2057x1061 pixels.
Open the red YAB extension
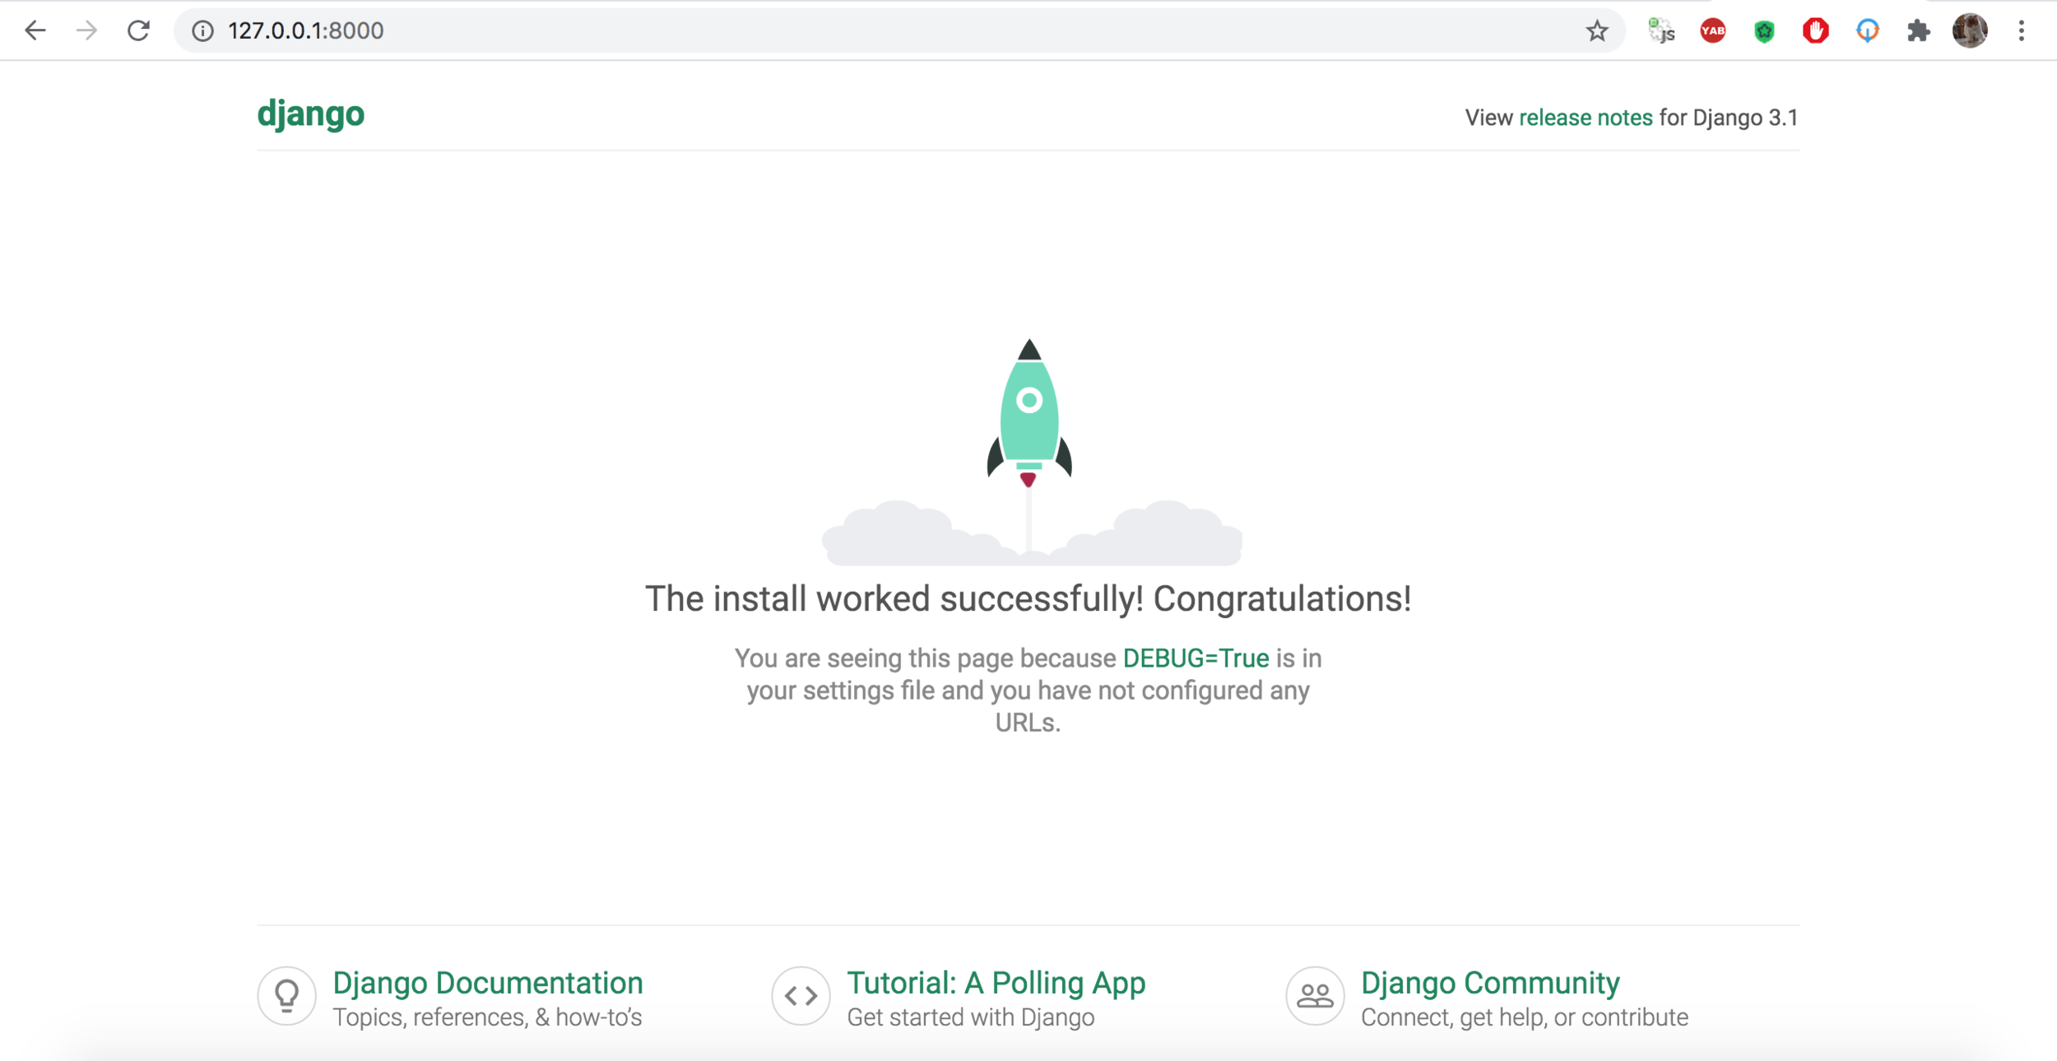pos(1712,31)
